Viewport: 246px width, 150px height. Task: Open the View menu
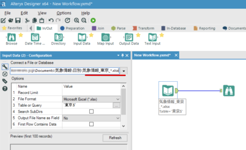pyautogui.click(x=42, y=13)
